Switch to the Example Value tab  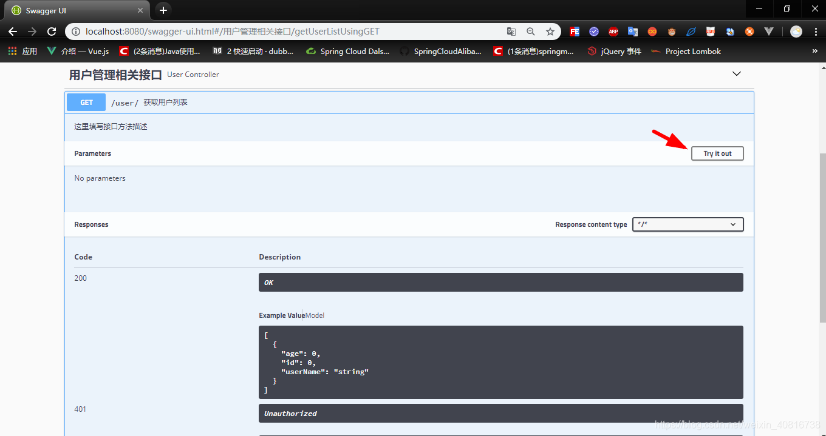[x=282, y=315]
